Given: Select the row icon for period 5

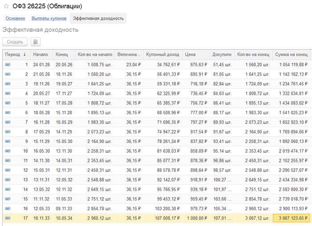Looking at the screenshot, I should pyautogui.click(x=8, y=103).
